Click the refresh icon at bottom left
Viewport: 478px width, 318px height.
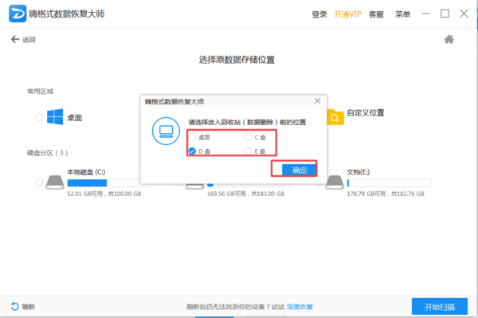click(x=14, y=306)
